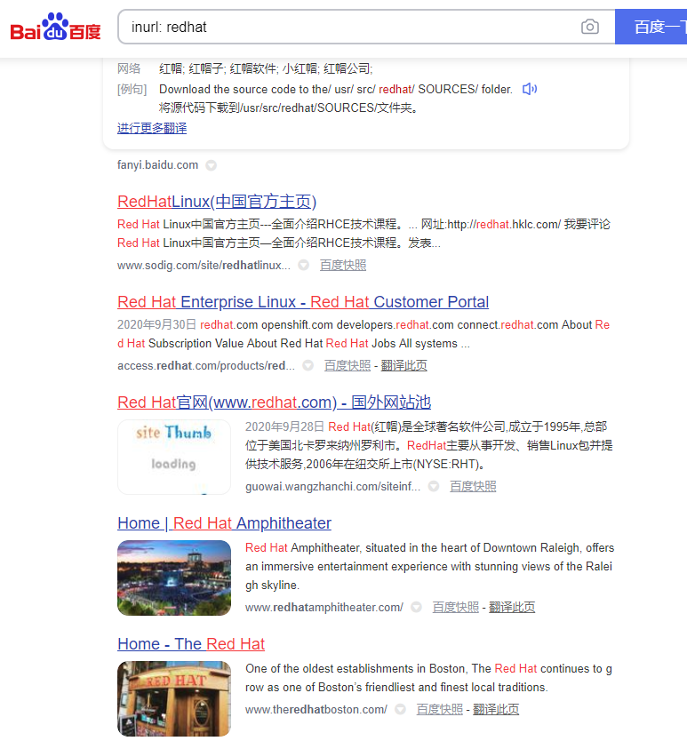Expand dropdown arrow beside guowai.wangzhanchi.com URL
The image size is (687, 749).
434,486
